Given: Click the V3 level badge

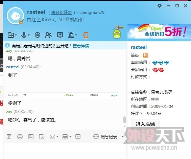Looking at the screenshot, I should (145, 55).
